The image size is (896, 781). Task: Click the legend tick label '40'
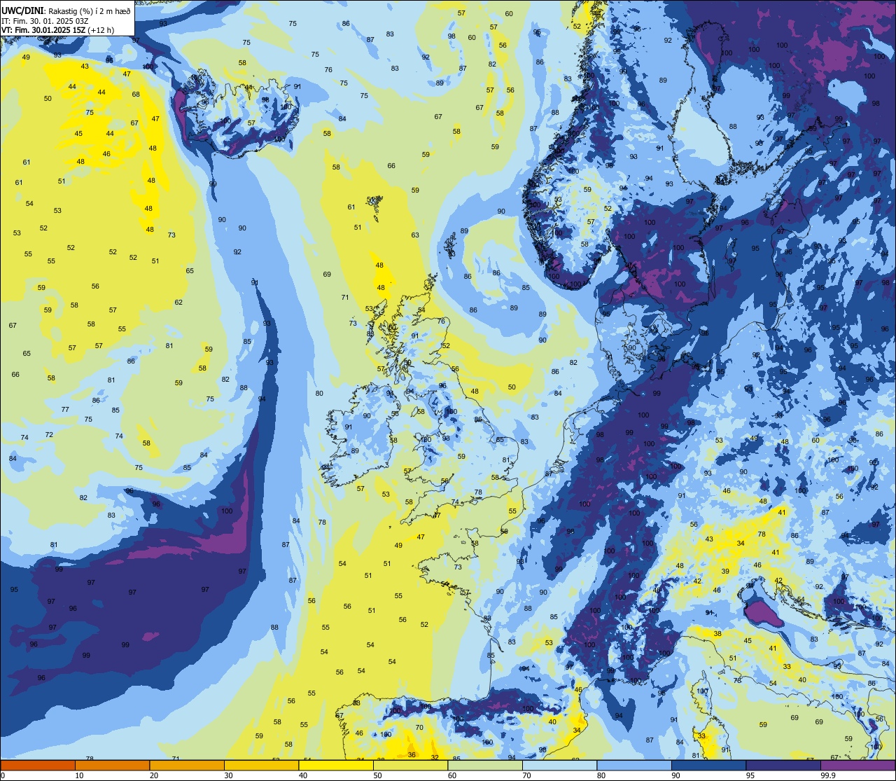303,775
